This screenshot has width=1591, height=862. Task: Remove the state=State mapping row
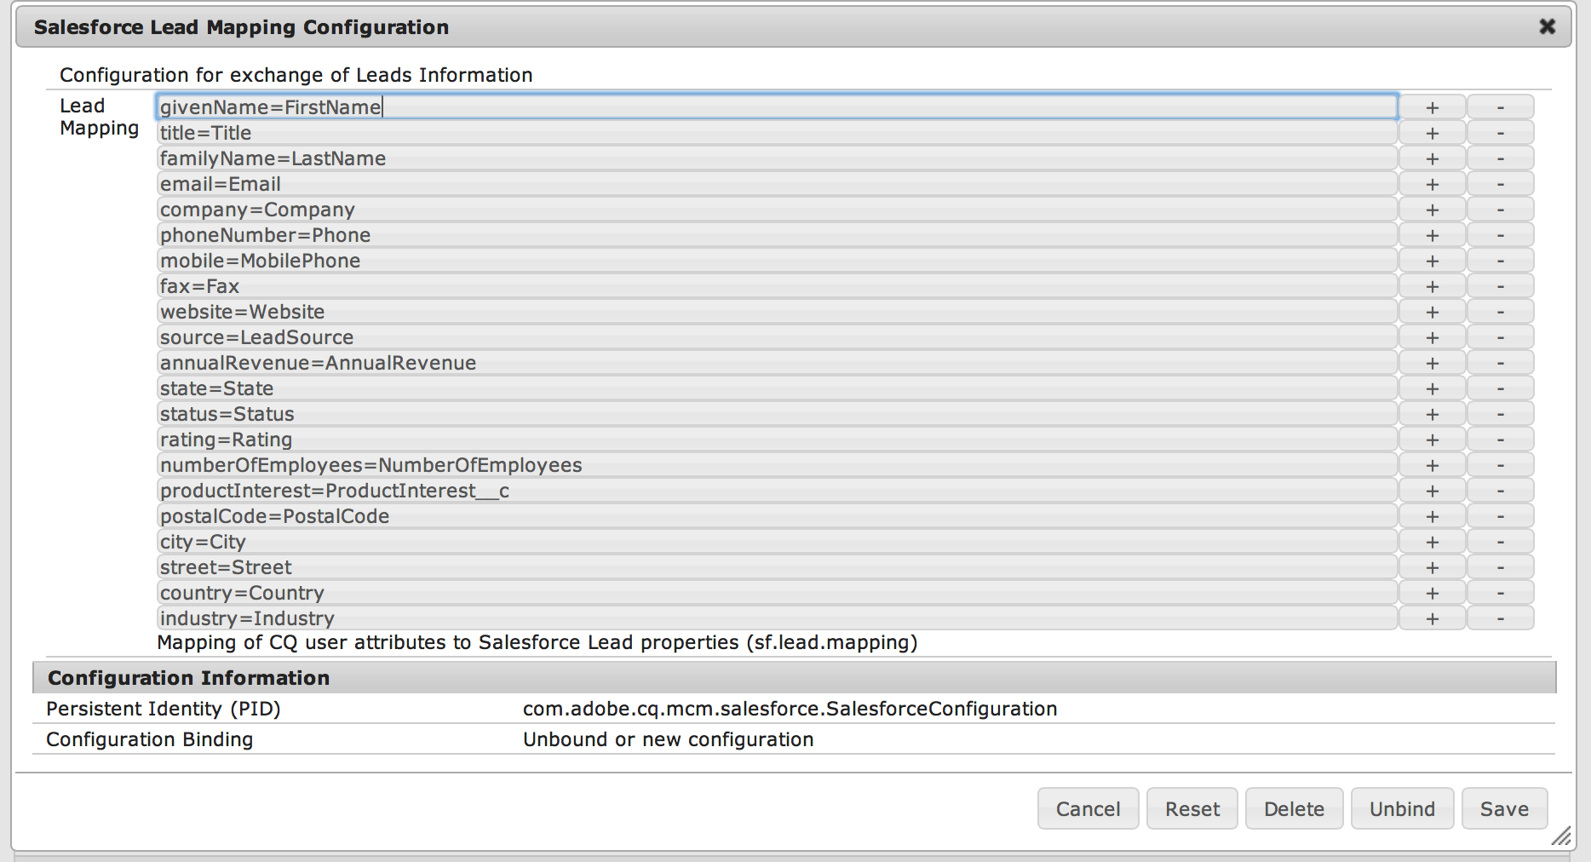point(1501,388)
